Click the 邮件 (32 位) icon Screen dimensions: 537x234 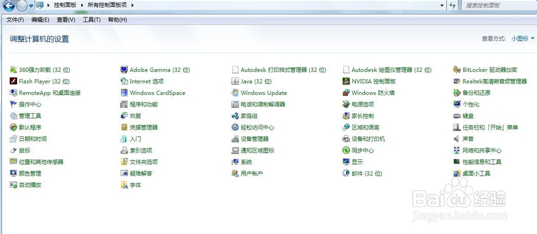tap(346, 173)
